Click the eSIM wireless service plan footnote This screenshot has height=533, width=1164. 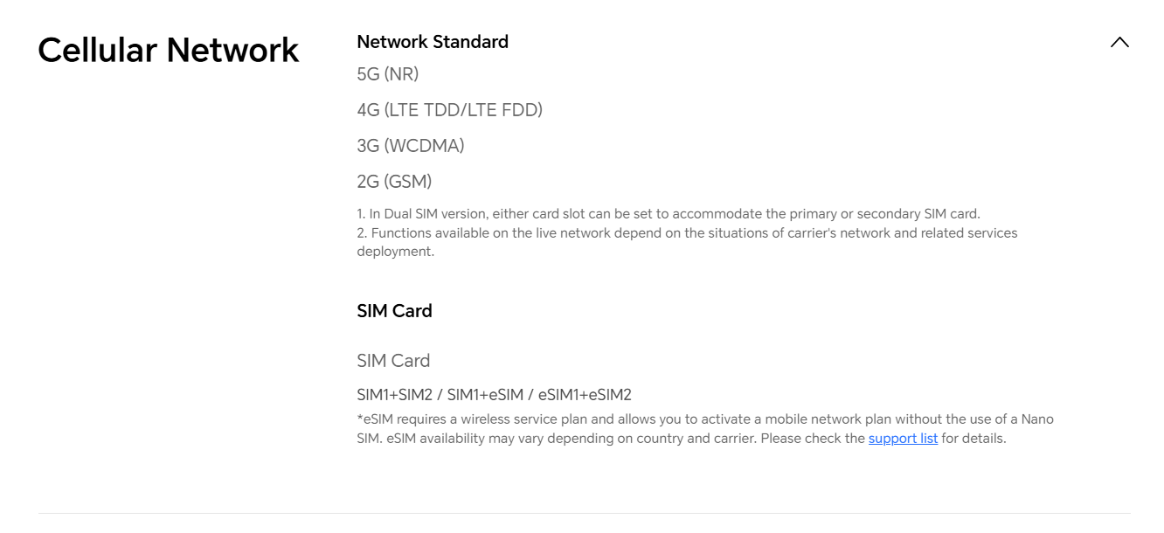[x=704, y=419]
